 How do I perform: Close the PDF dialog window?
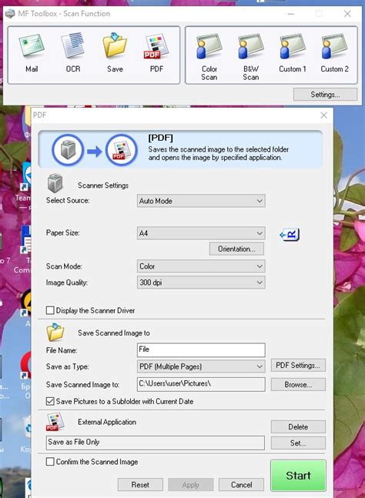click(x=323, y=115)
